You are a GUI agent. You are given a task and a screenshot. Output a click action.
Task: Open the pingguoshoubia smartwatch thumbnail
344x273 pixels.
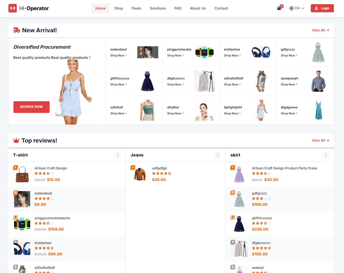click(205, 52)
